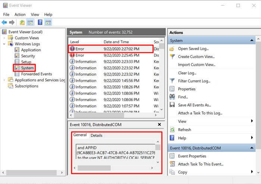261x184 pixels.
Task: Select Information event at 1:08:26 PM
Action: tap(114, 87)
